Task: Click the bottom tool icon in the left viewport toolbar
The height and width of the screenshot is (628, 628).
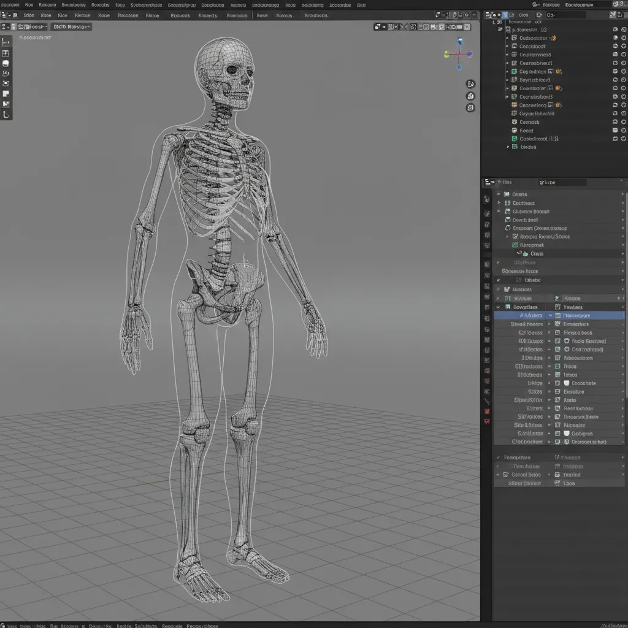Action: click(x=6, y=115)
